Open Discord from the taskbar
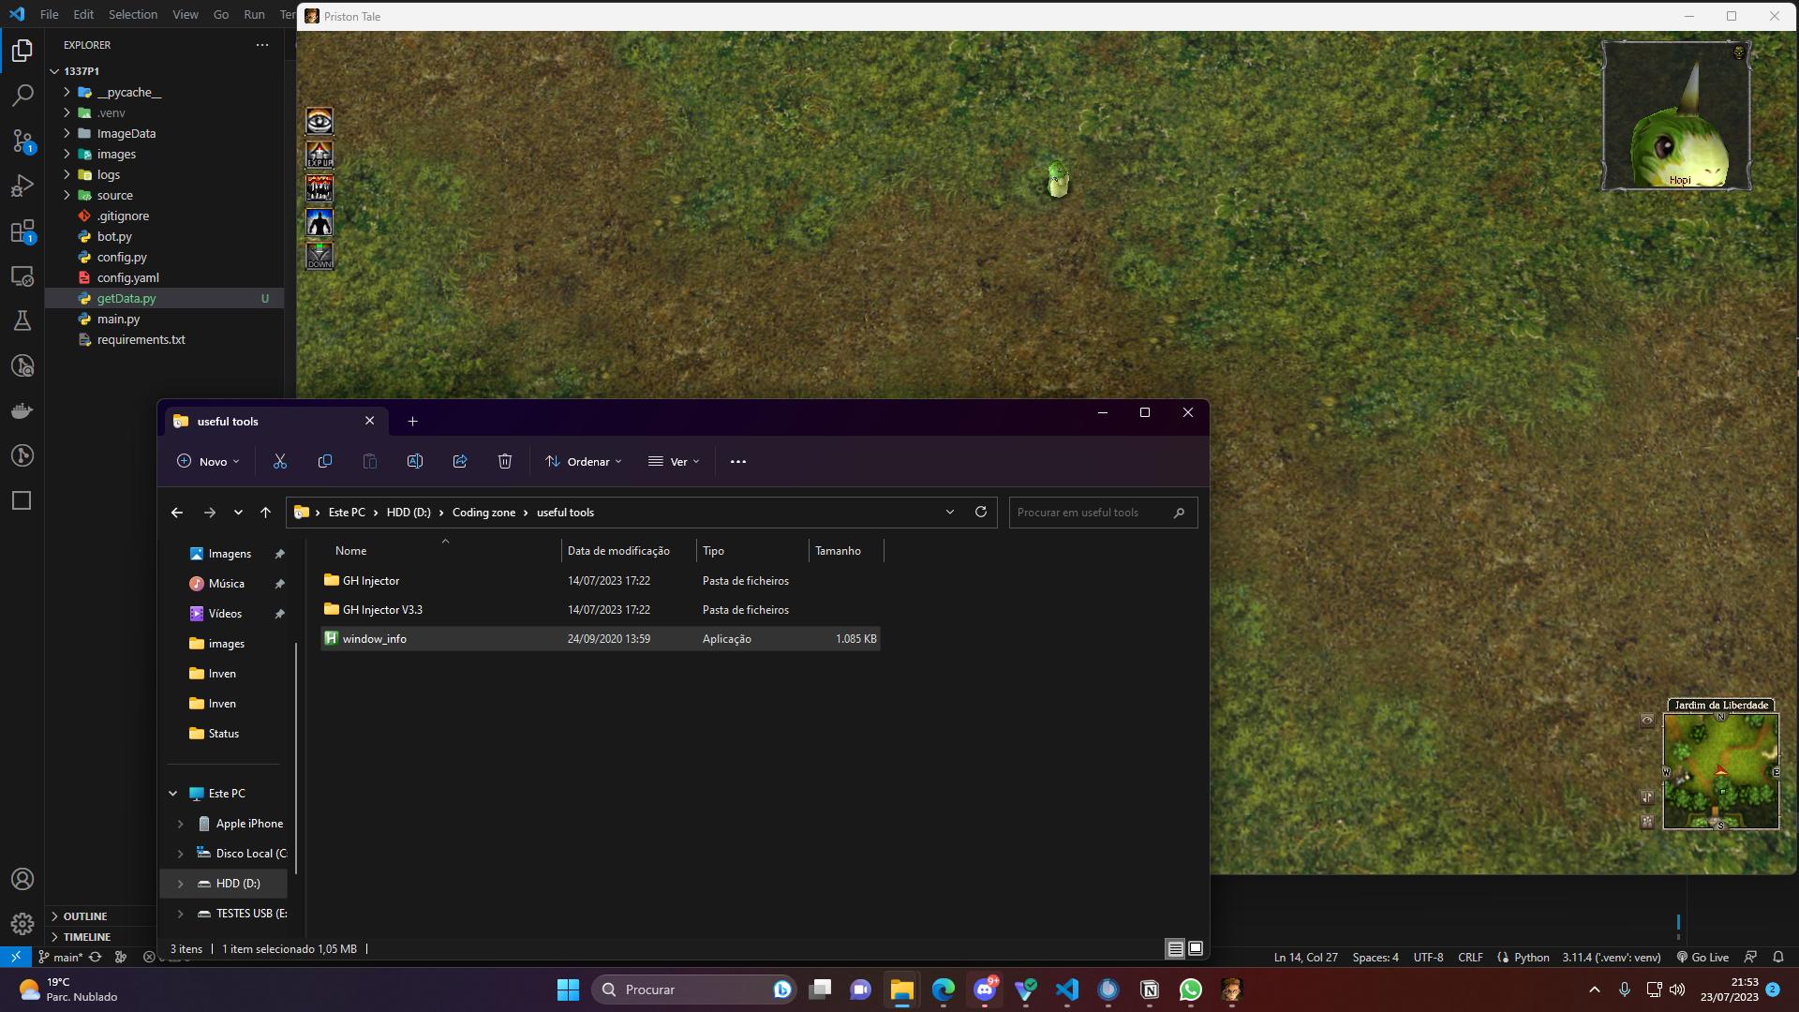 985,990
